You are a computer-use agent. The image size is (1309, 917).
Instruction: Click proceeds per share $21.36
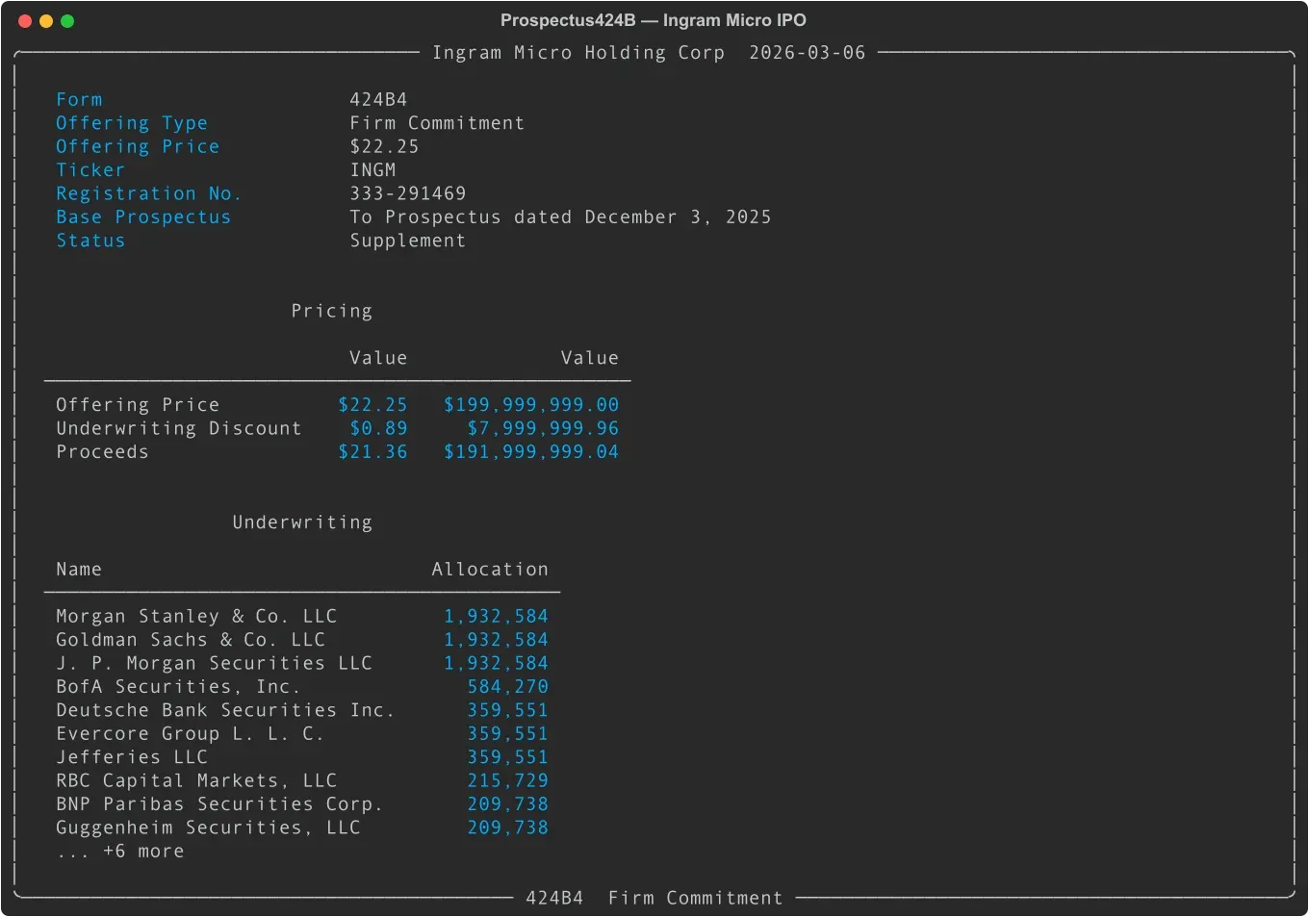tap(372, 452)
